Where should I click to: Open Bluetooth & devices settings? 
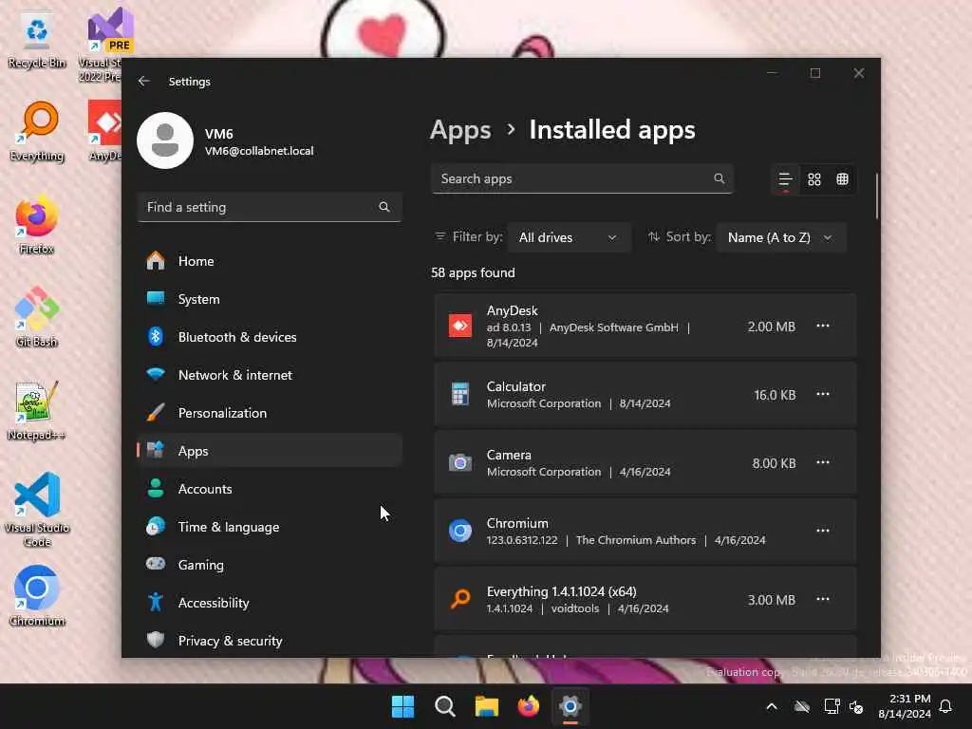coord(269,337)
